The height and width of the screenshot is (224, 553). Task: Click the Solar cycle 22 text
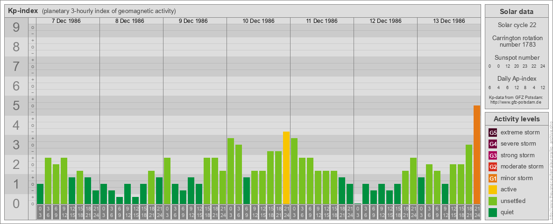click(x=517, y=25)
